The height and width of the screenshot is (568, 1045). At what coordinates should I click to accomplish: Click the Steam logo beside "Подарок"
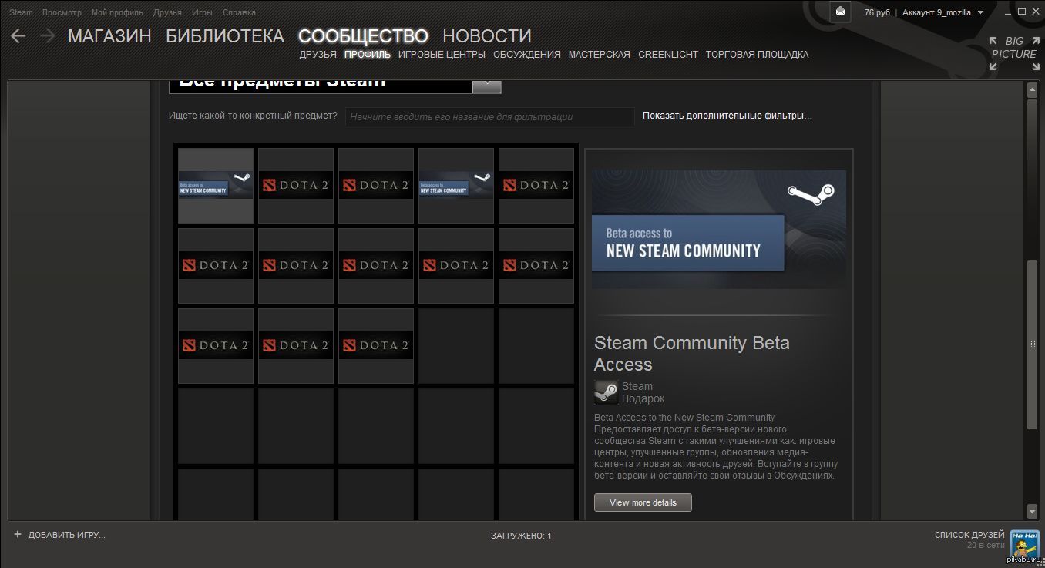point(606,392)
